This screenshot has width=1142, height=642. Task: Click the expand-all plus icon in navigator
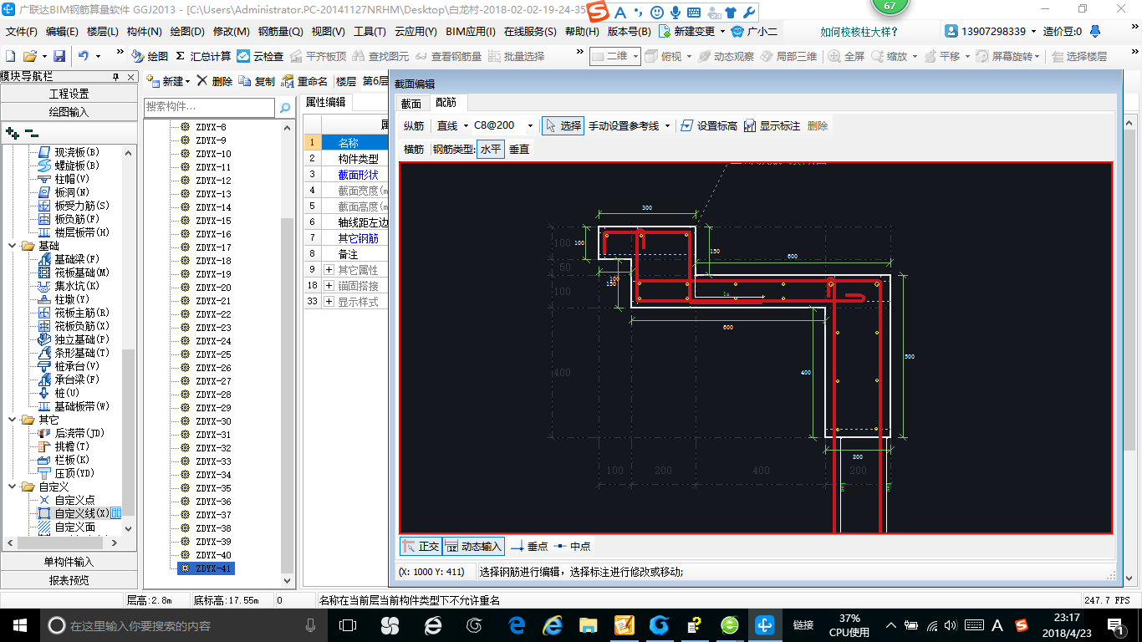12,132
